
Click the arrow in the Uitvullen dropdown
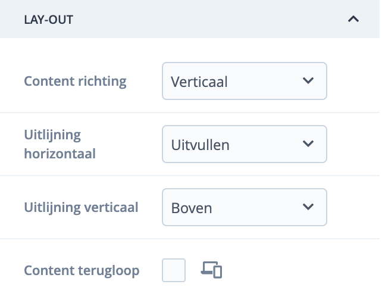(x=308, y=143)
